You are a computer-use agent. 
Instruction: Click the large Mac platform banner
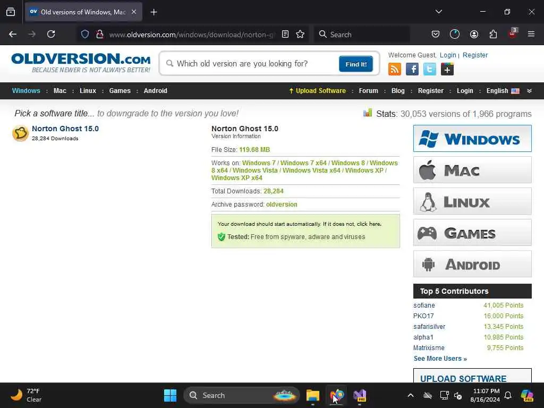[x=472, y=169]
